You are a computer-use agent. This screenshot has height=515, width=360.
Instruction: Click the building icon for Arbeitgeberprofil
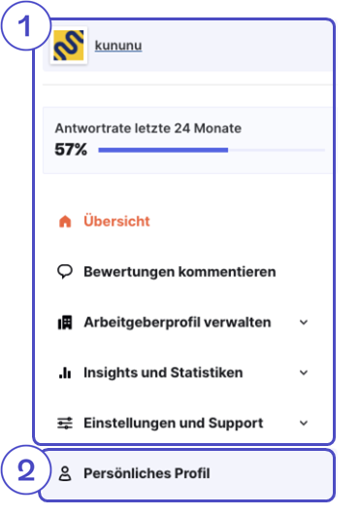pyautogui.click(x=65, y=323)
